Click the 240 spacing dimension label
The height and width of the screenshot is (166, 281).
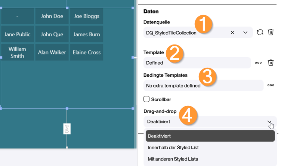pos(67,129)
